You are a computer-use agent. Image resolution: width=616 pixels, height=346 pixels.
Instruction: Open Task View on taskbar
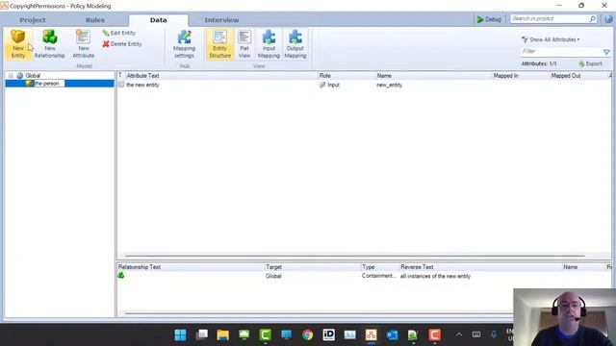tap(202, 335)
